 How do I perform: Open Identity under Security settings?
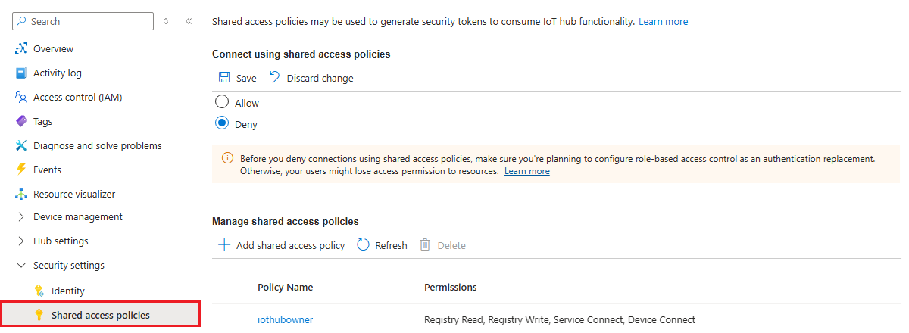pyautogui.click(x=68, y=291)
